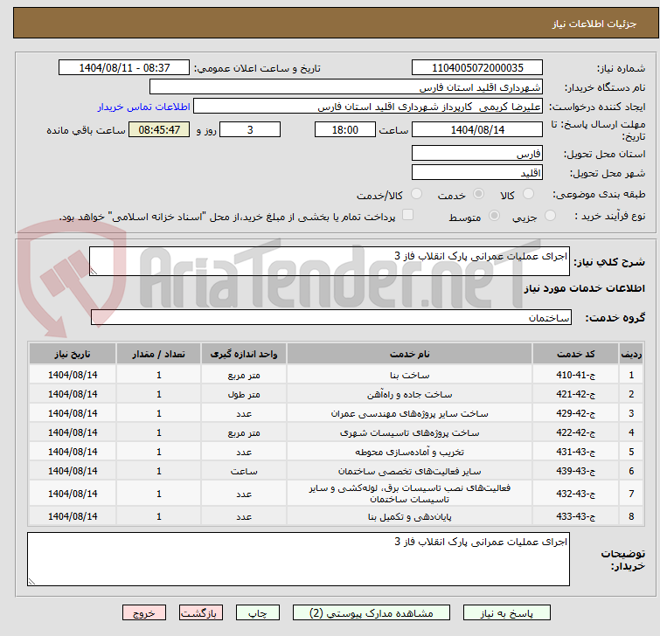Screen dimensions: 660x636
Task: Click the خروج exit button
Action: 144,613
